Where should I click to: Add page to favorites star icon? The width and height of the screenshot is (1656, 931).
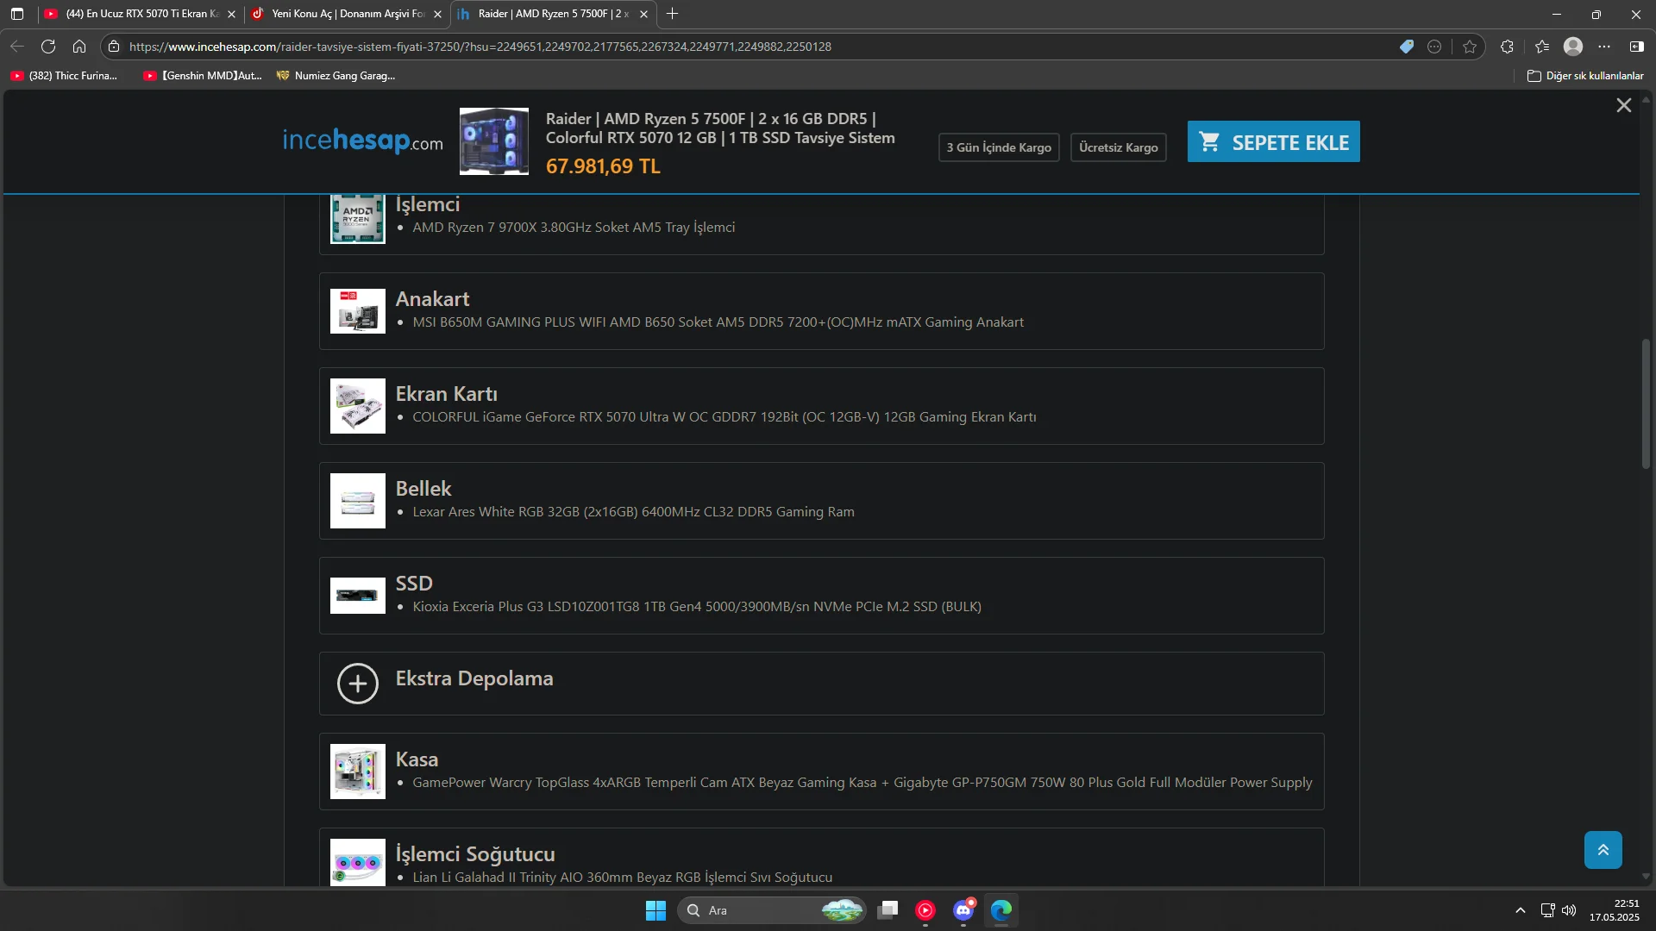(1470, 47)
